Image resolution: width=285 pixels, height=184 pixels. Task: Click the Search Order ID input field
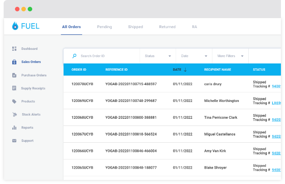click(x=107, y=56)
